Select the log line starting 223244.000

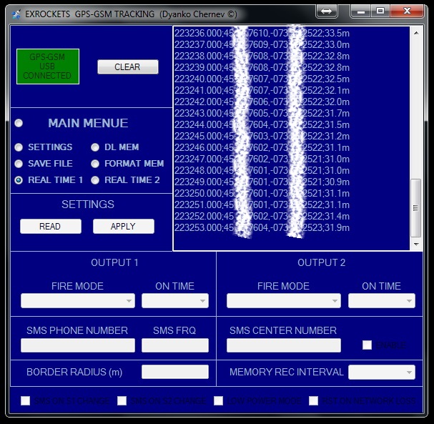point(262,125)
